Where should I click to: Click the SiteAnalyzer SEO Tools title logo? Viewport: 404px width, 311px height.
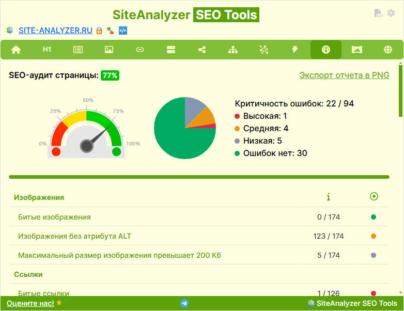[186, 14]
